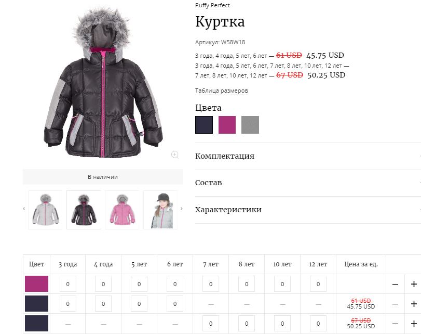Open the Puffy Perfect brand link
The width and height of the screenshot is (421, 334).
pos(212,5)
